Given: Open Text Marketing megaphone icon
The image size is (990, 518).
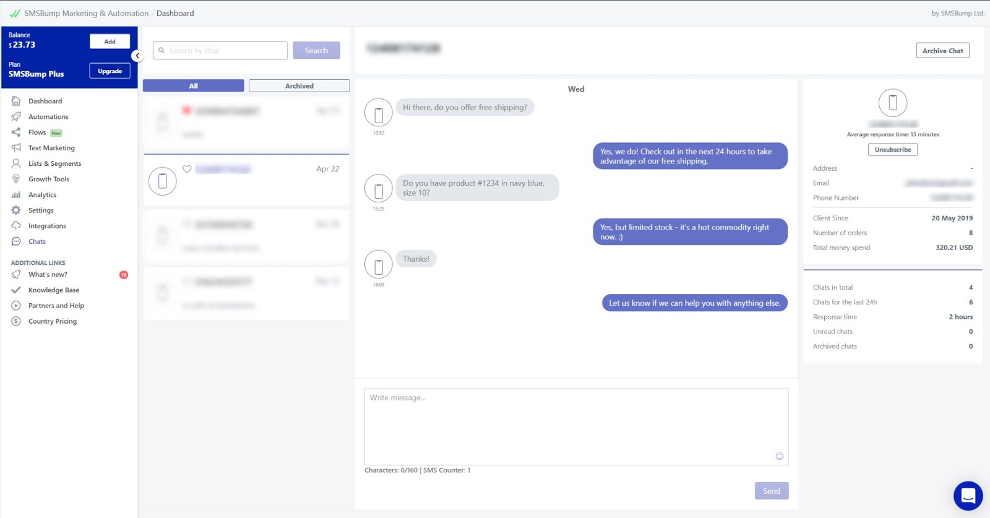Looking at the screenshot, I should tap(16, 147).
